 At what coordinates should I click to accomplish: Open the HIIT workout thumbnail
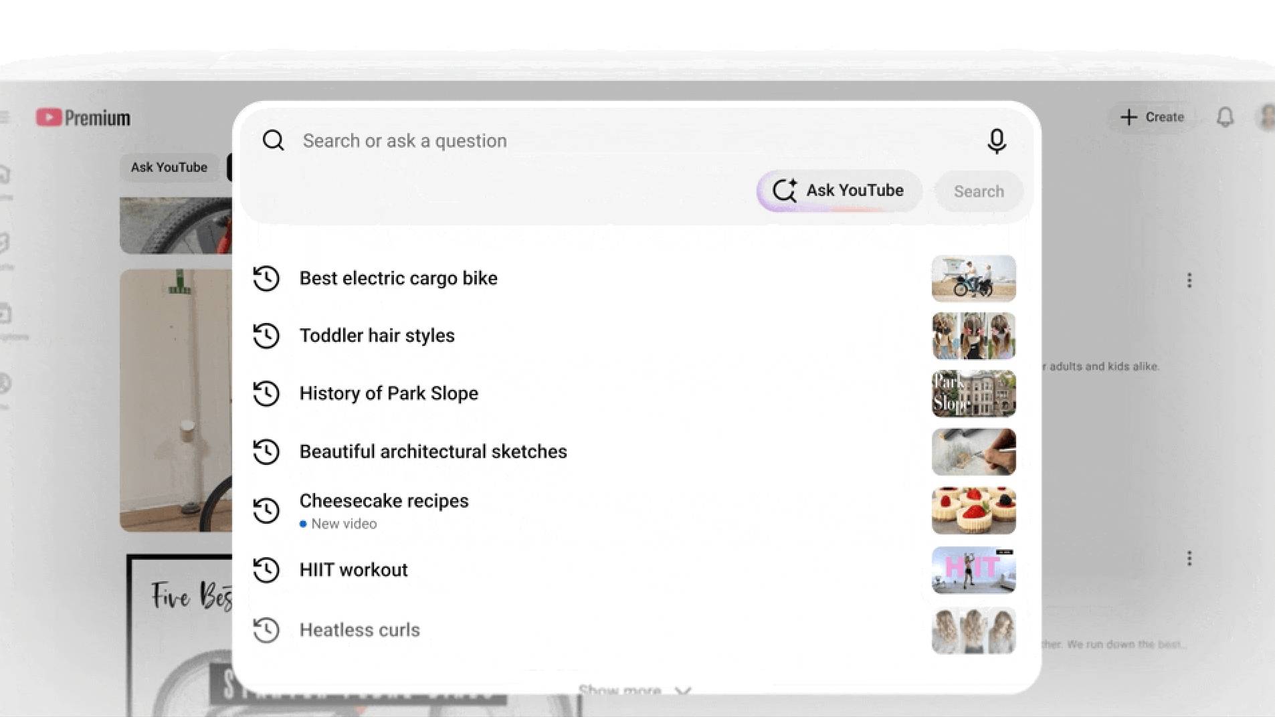point(973,570)
